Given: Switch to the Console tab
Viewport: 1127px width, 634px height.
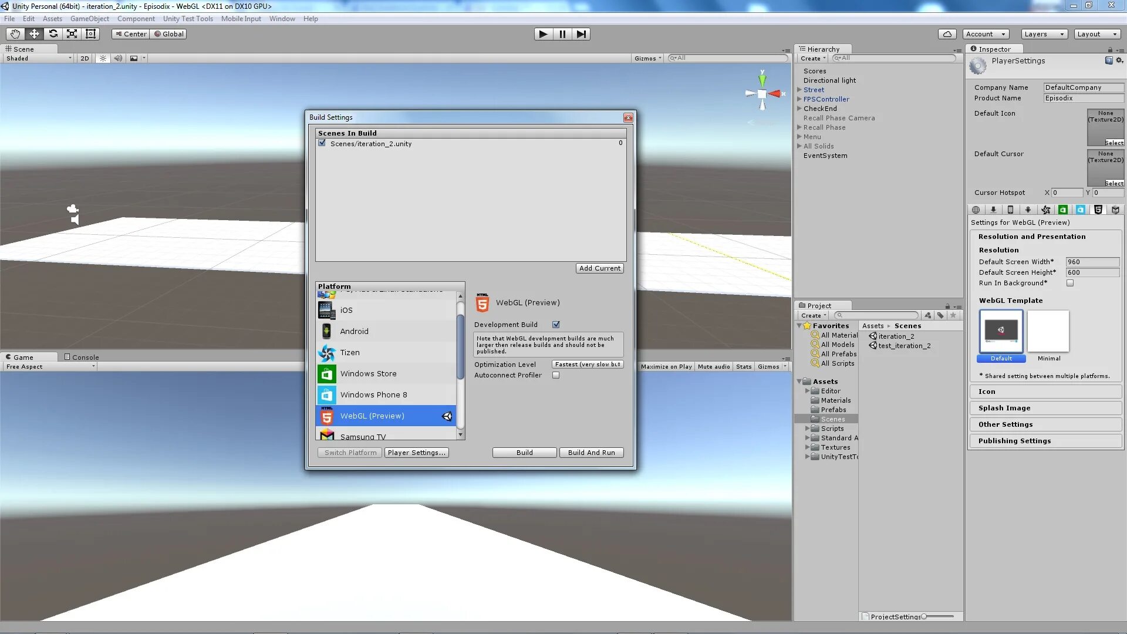Looking at the screenshot, I should click(x=82, y=357).
